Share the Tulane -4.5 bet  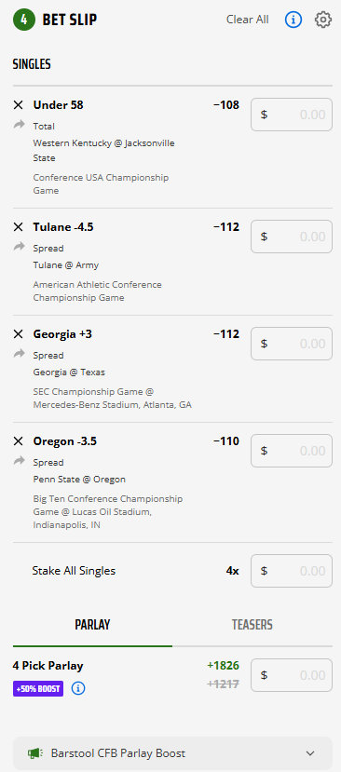pyautogui.click(x=19, y=247)
